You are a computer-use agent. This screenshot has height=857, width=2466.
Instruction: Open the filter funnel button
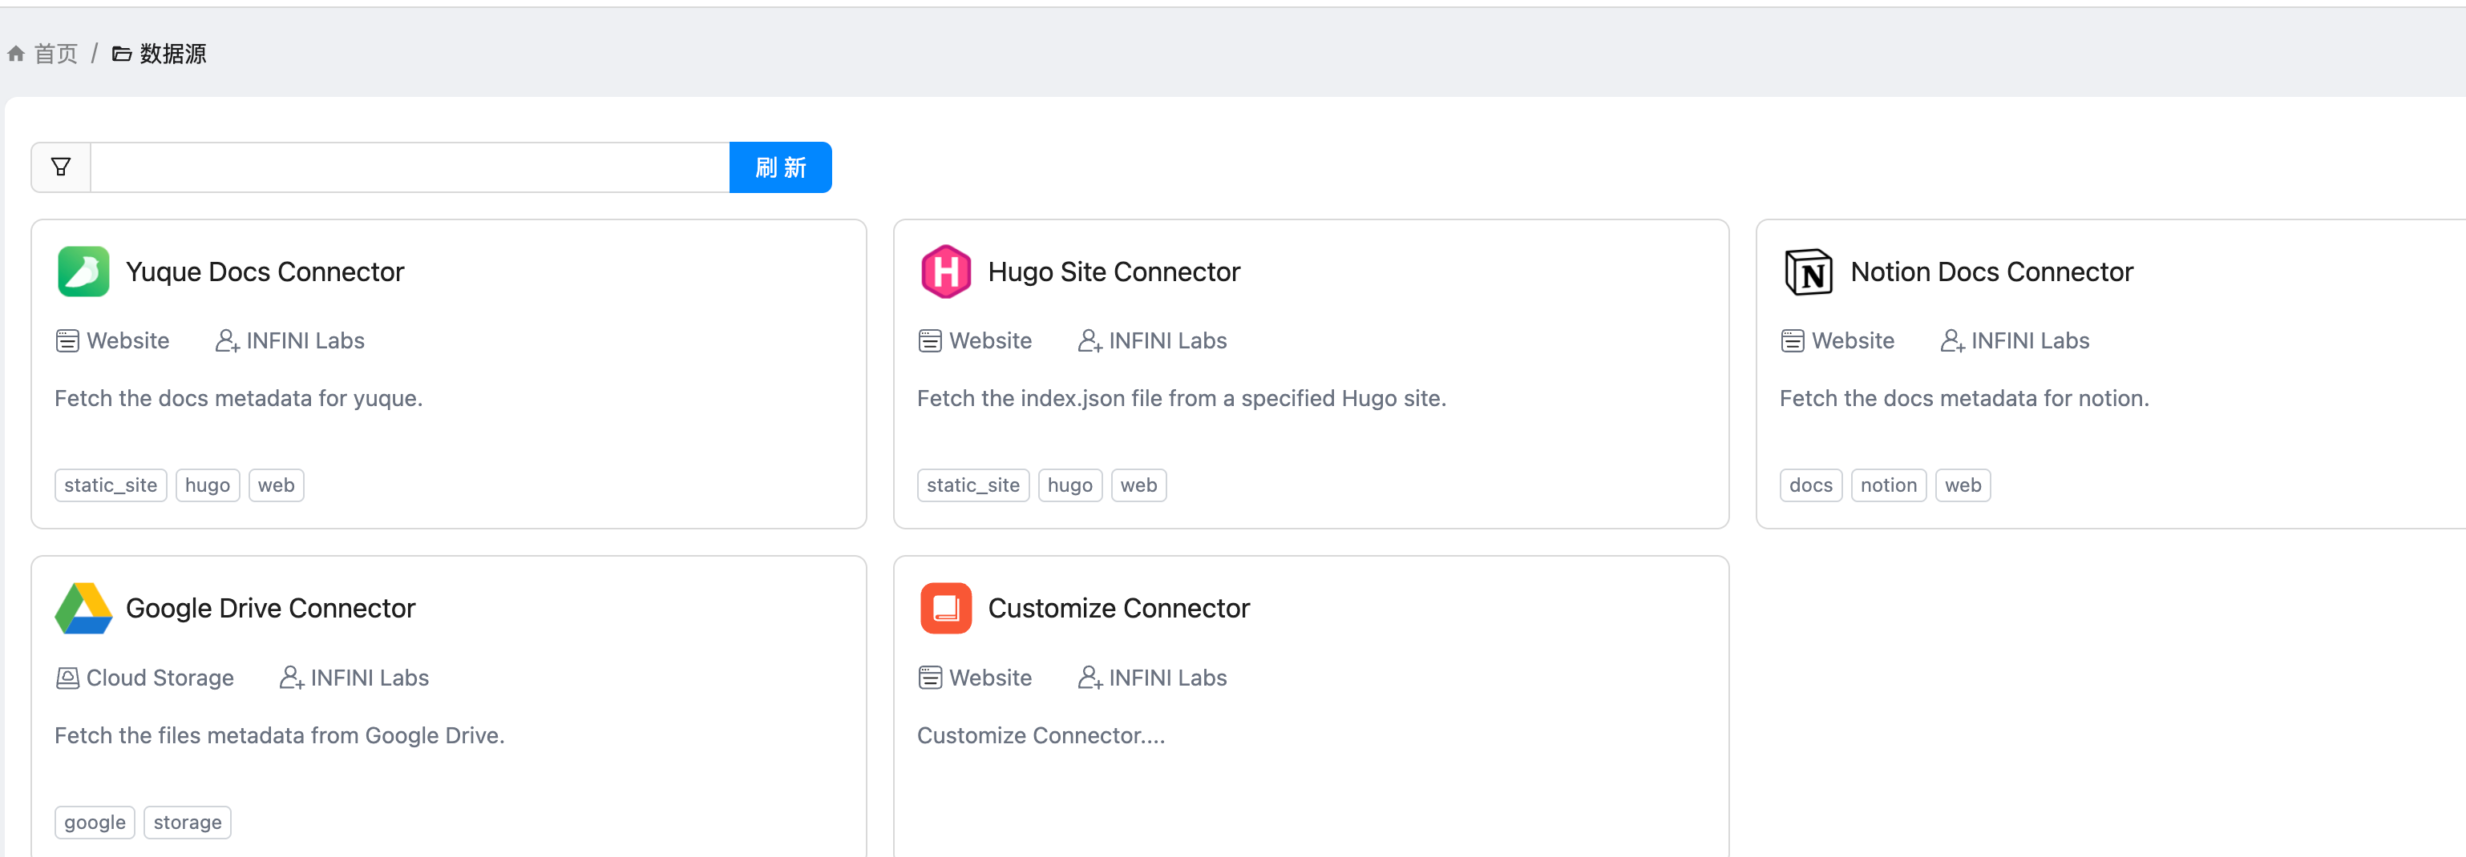(61, 167)
